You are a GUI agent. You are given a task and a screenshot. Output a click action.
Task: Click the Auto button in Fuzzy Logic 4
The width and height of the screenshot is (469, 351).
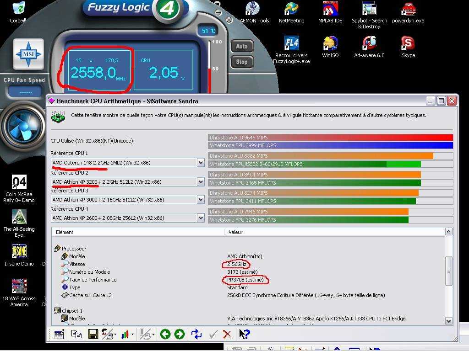[x=242, y=46]
